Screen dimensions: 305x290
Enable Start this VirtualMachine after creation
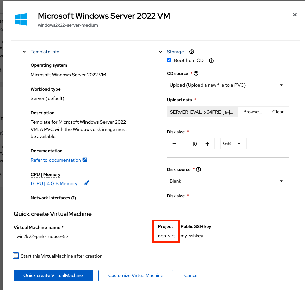coord(16,256)
